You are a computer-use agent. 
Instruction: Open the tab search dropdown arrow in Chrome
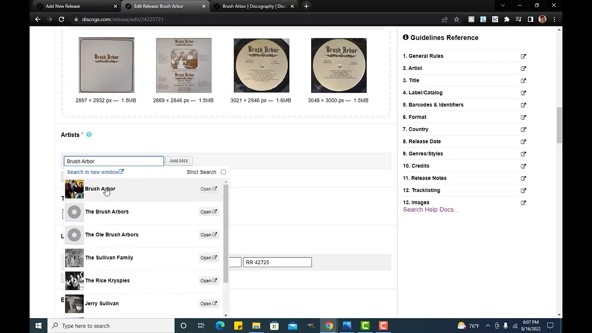(x=503, y=6)
